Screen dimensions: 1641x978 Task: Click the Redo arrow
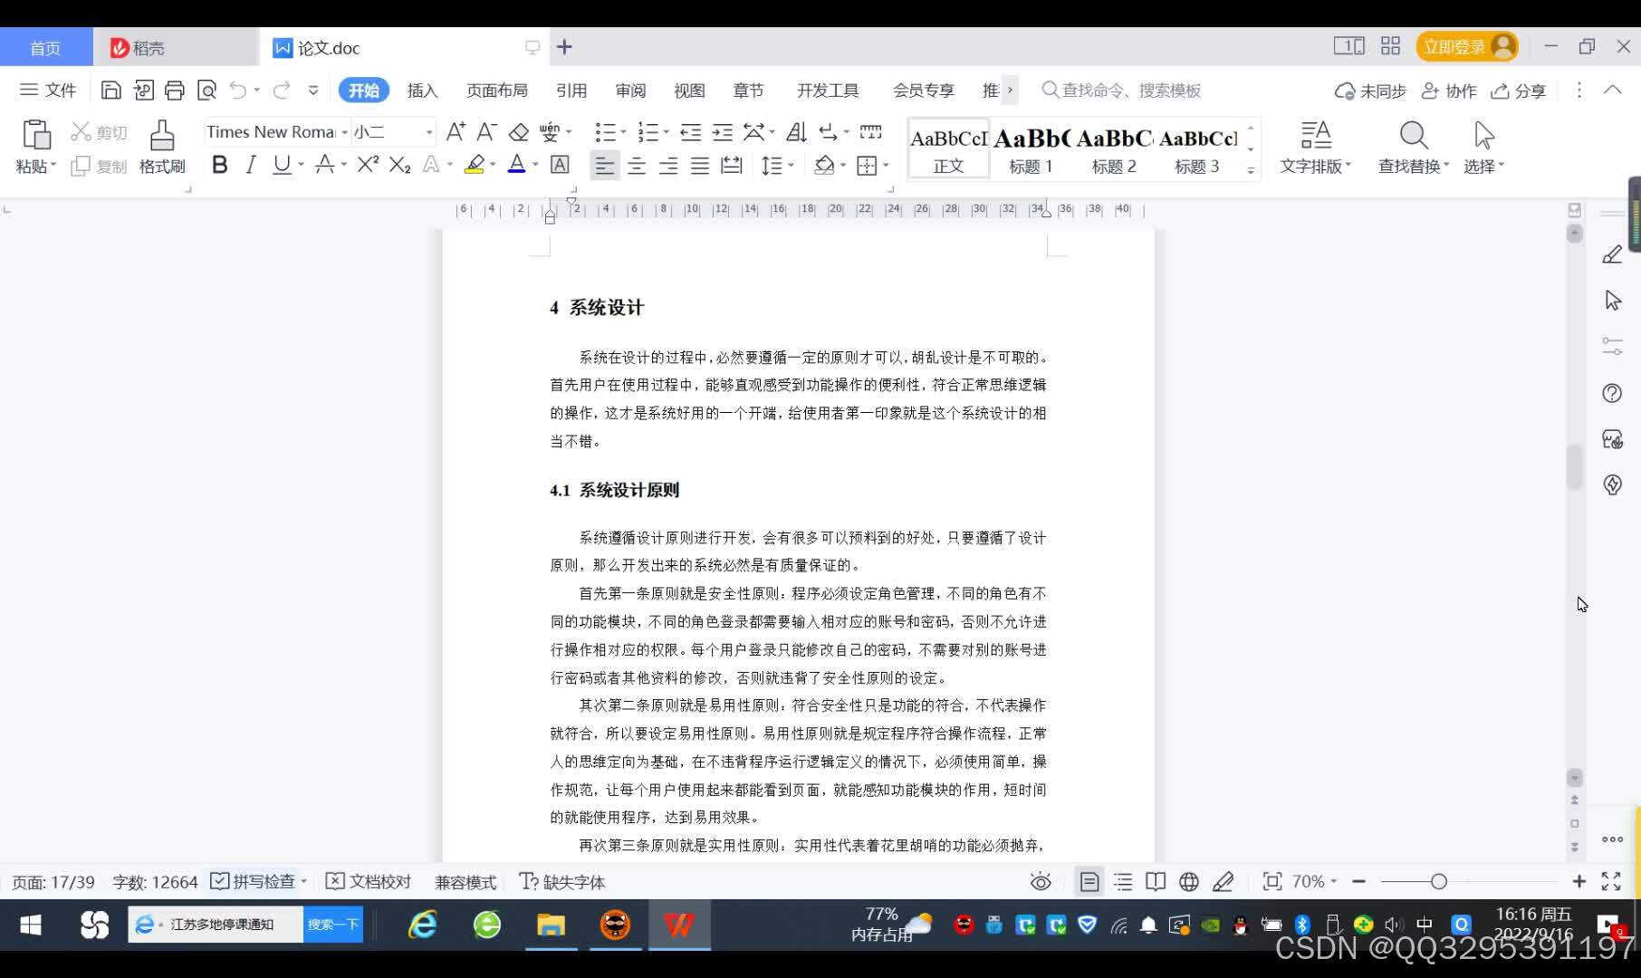click(x=281, y=90)
